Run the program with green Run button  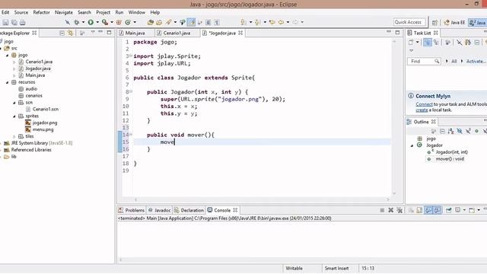[x=91, y=22]
